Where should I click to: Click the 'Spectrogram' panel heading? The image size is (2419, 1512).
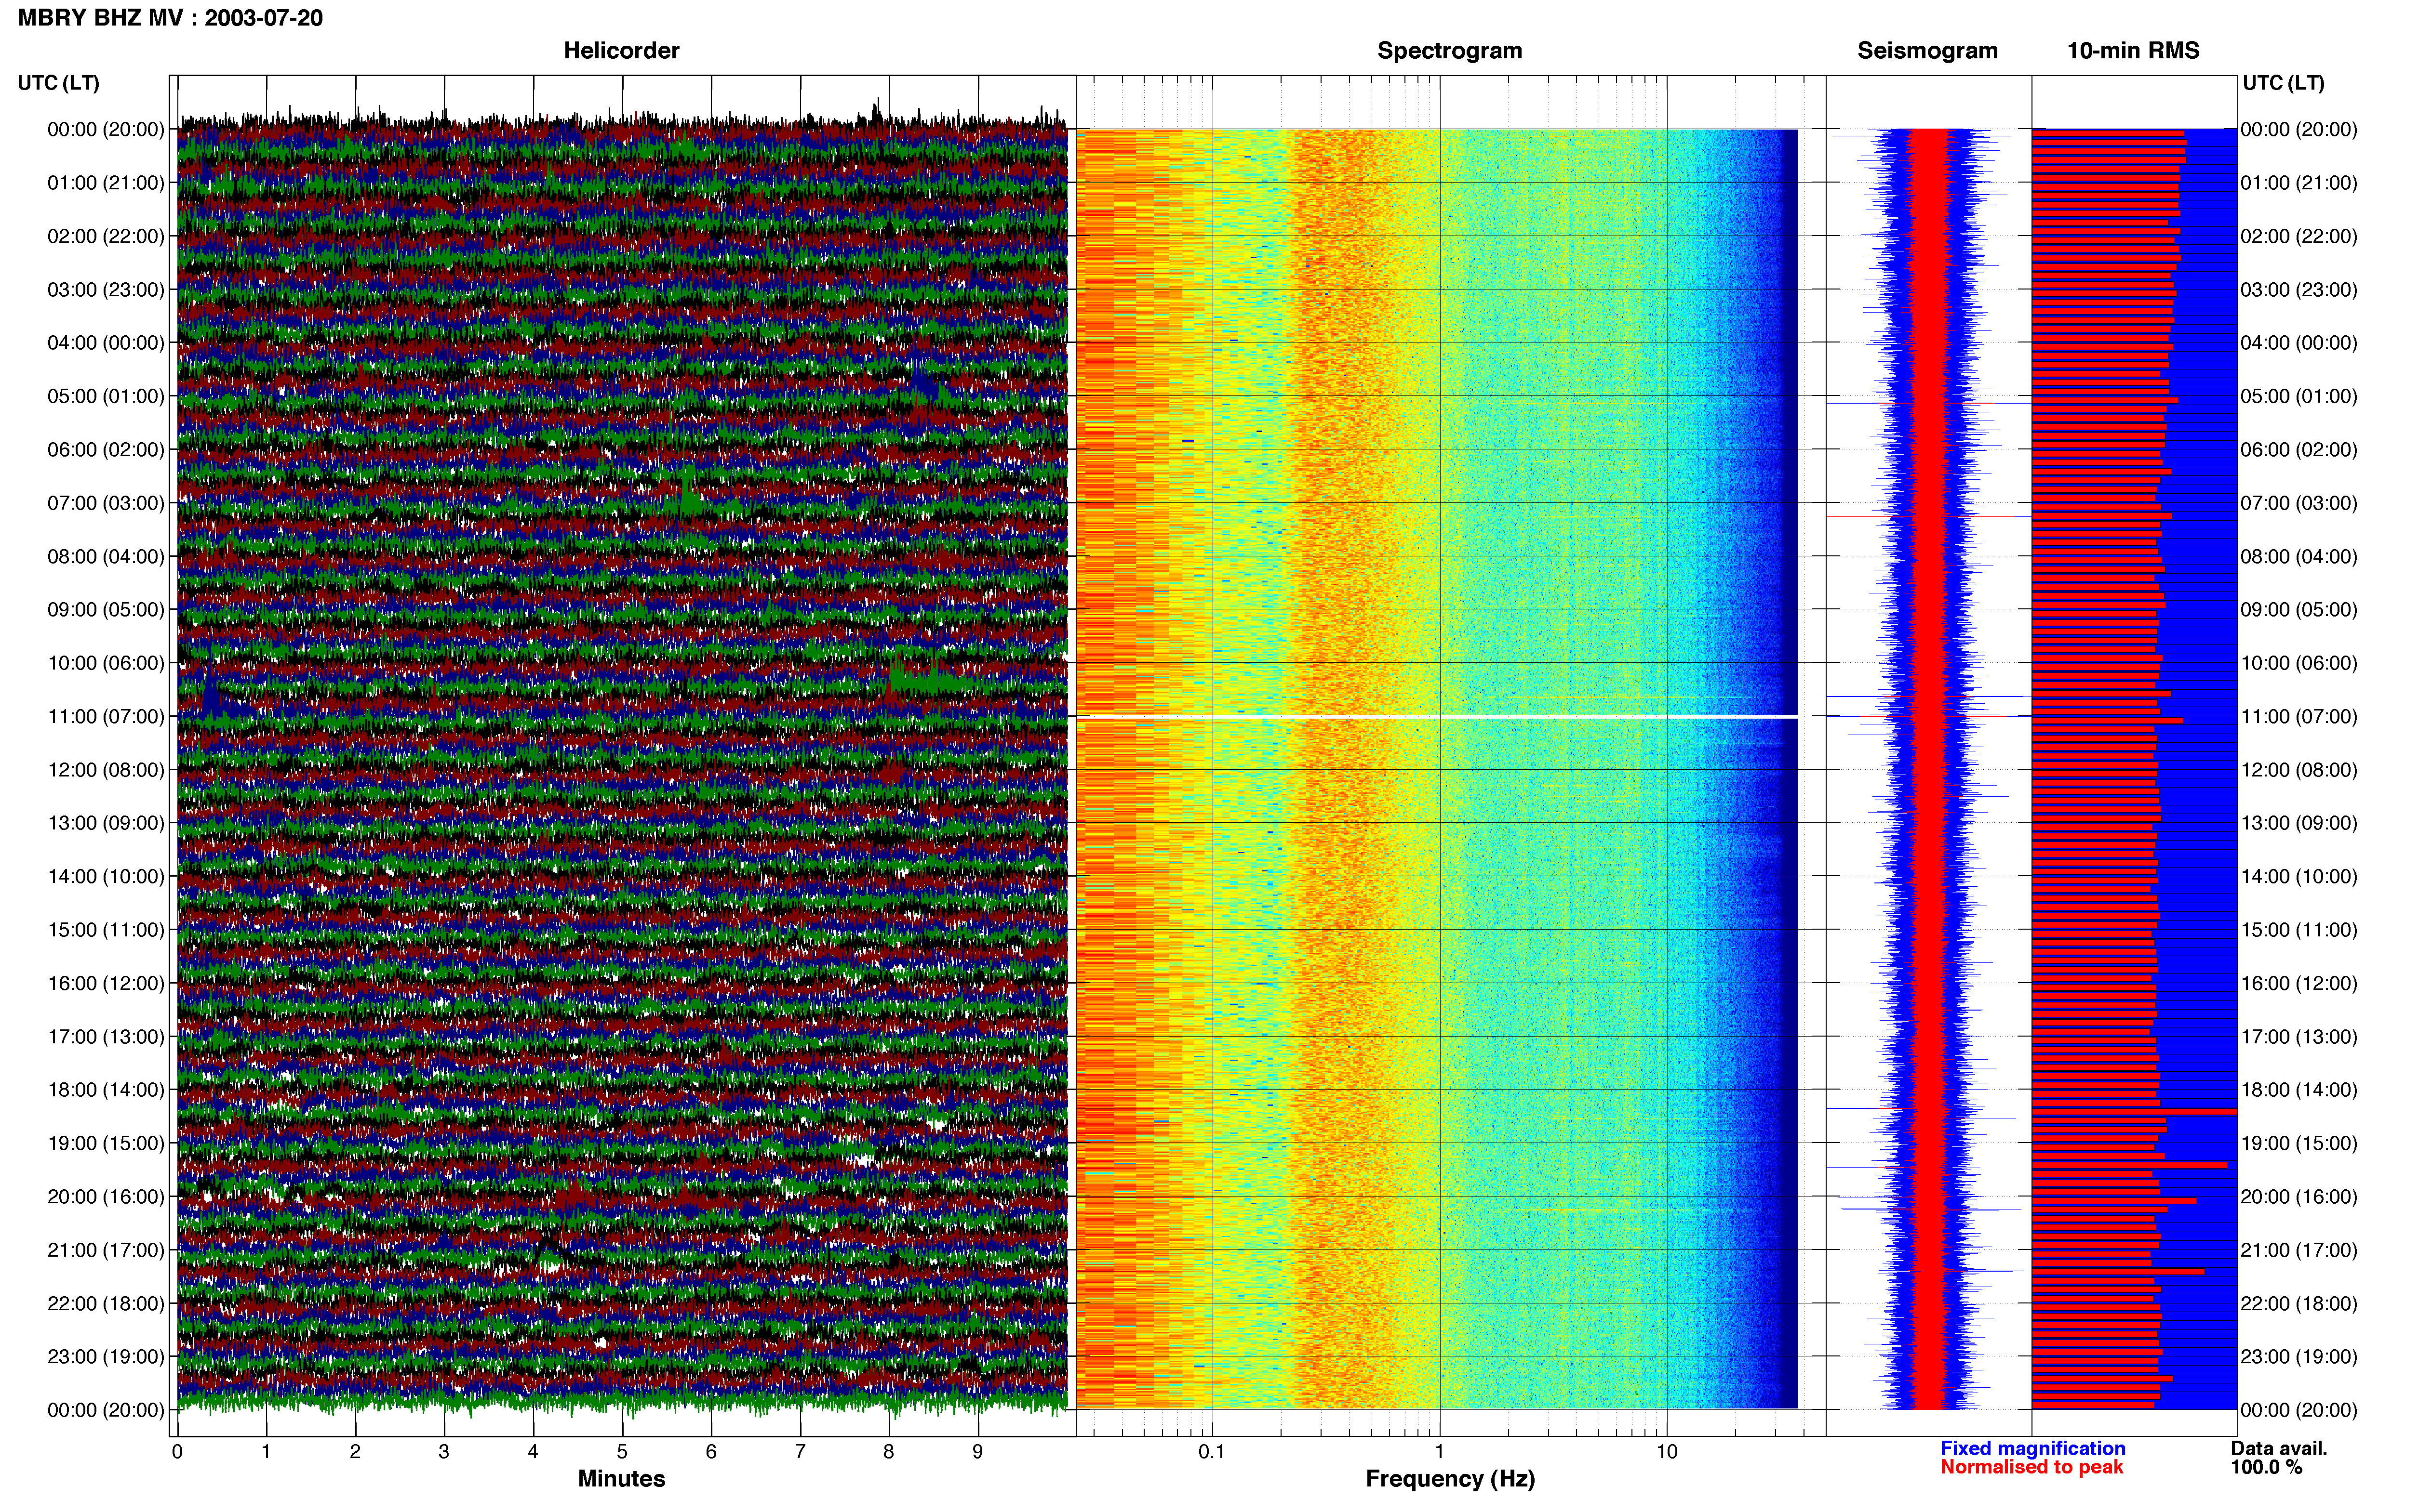coord(1450,51)
